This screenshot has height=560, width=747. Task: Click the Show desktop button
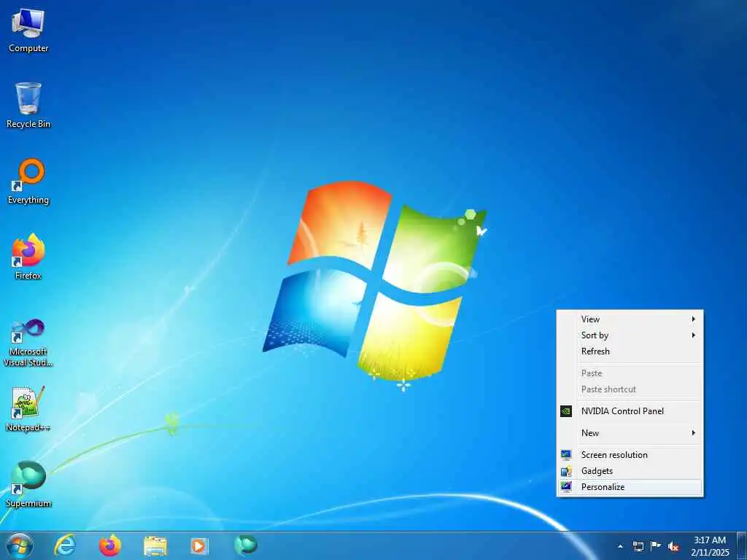coord(742,545)
